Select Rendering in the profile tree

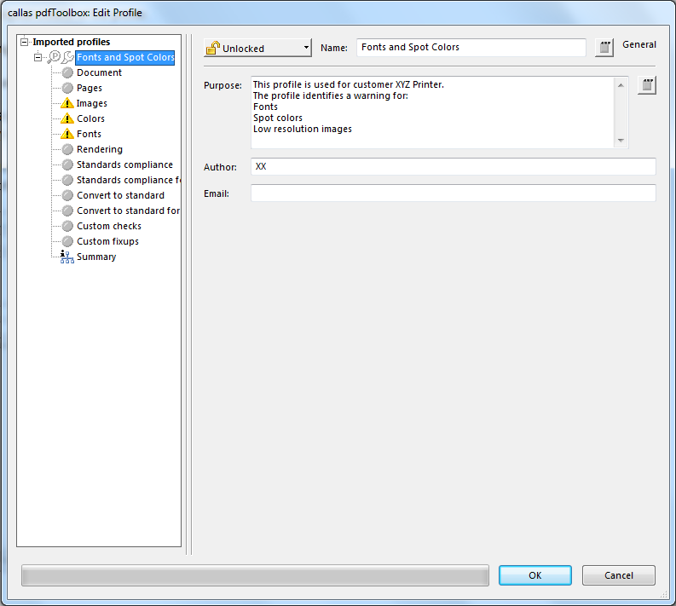coord(99,149)
